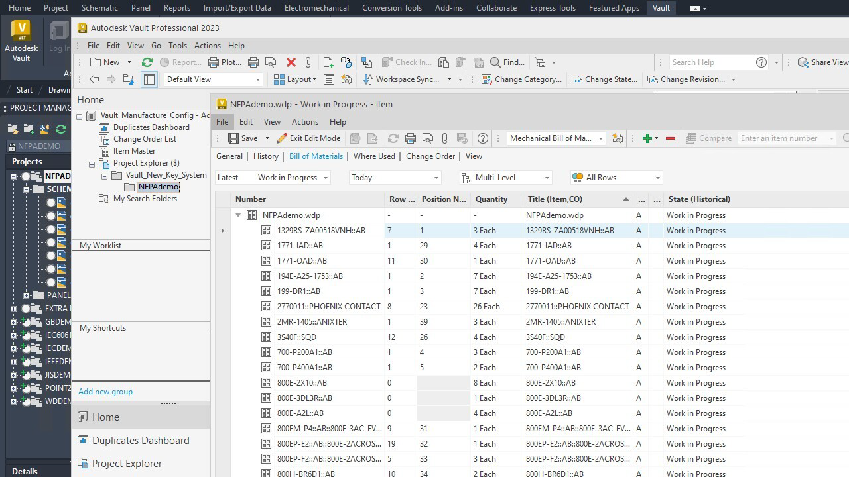
Task: Go back with the left arrow icon
Action: [x=94, y=79]
